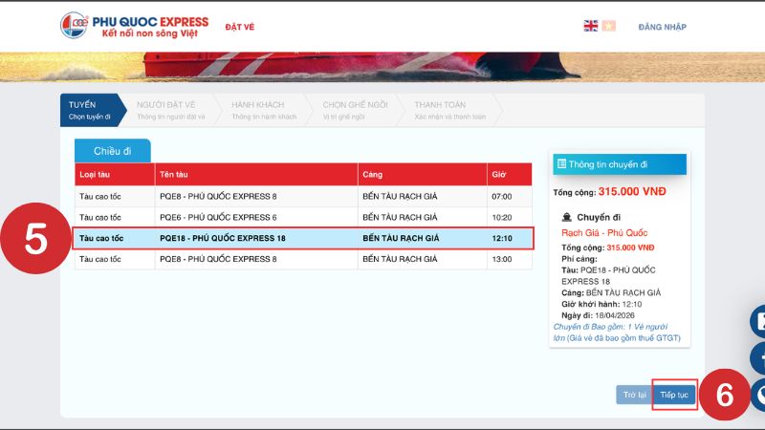Choose the 13:00 PQE8 trip row
The width and height of the screenshot is (765, 430).
[303, 259]
